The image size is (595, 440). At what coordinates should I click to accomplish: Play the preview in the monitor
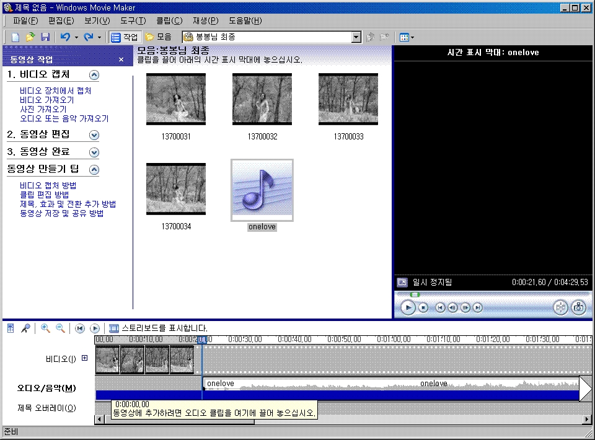[x=408, y=307]
